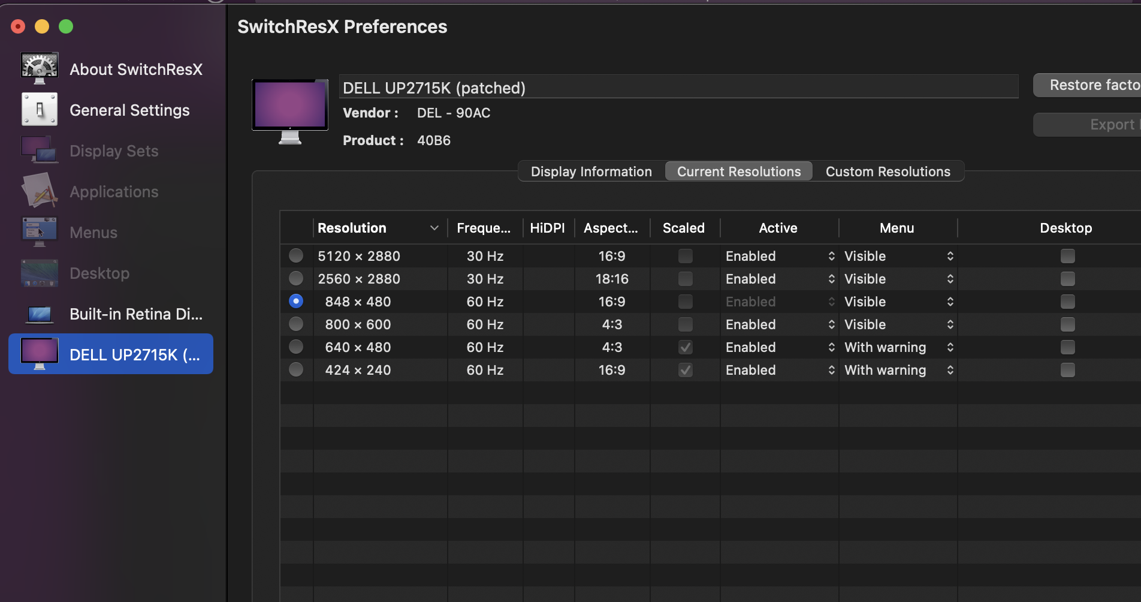Toggle Desktop checkbox for 848 × 480
This screenshot has width=1141, height=602.
click(x=1068, y=302)
